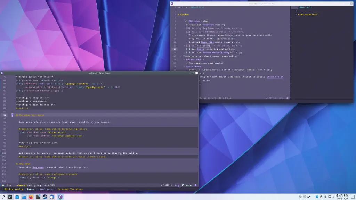This screenshot has width=356, height=200.
Task: Click the git branch icon in the config.org modeline
Action: pos(183,185)
